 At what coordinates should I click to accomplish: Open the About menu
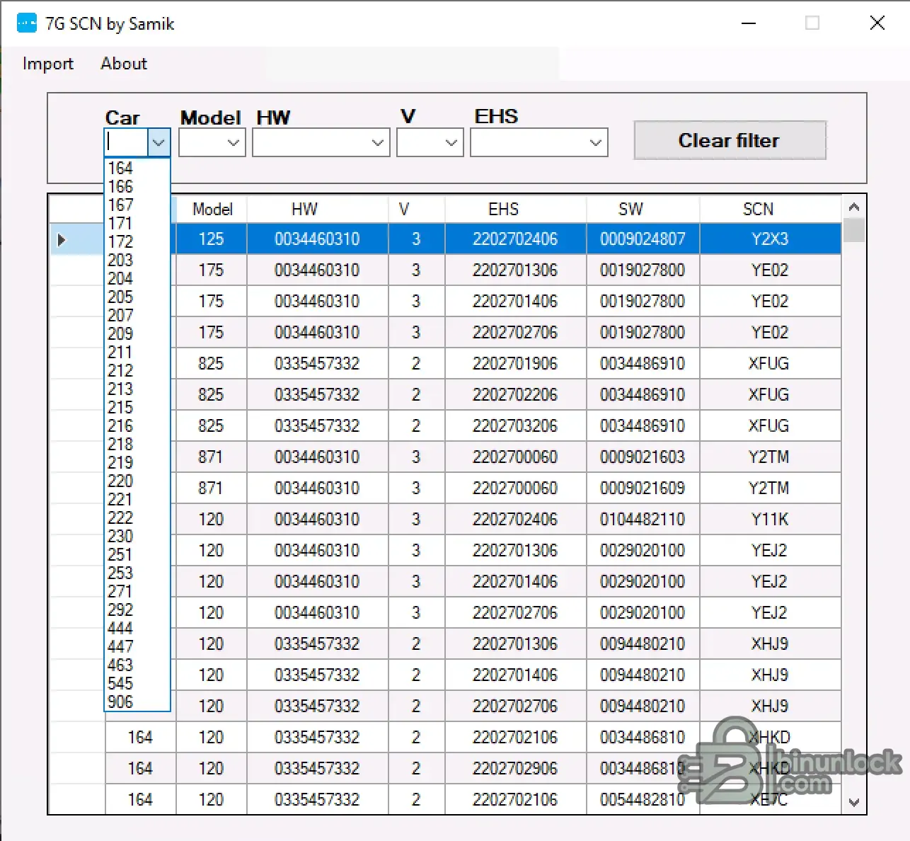[124, 64]
